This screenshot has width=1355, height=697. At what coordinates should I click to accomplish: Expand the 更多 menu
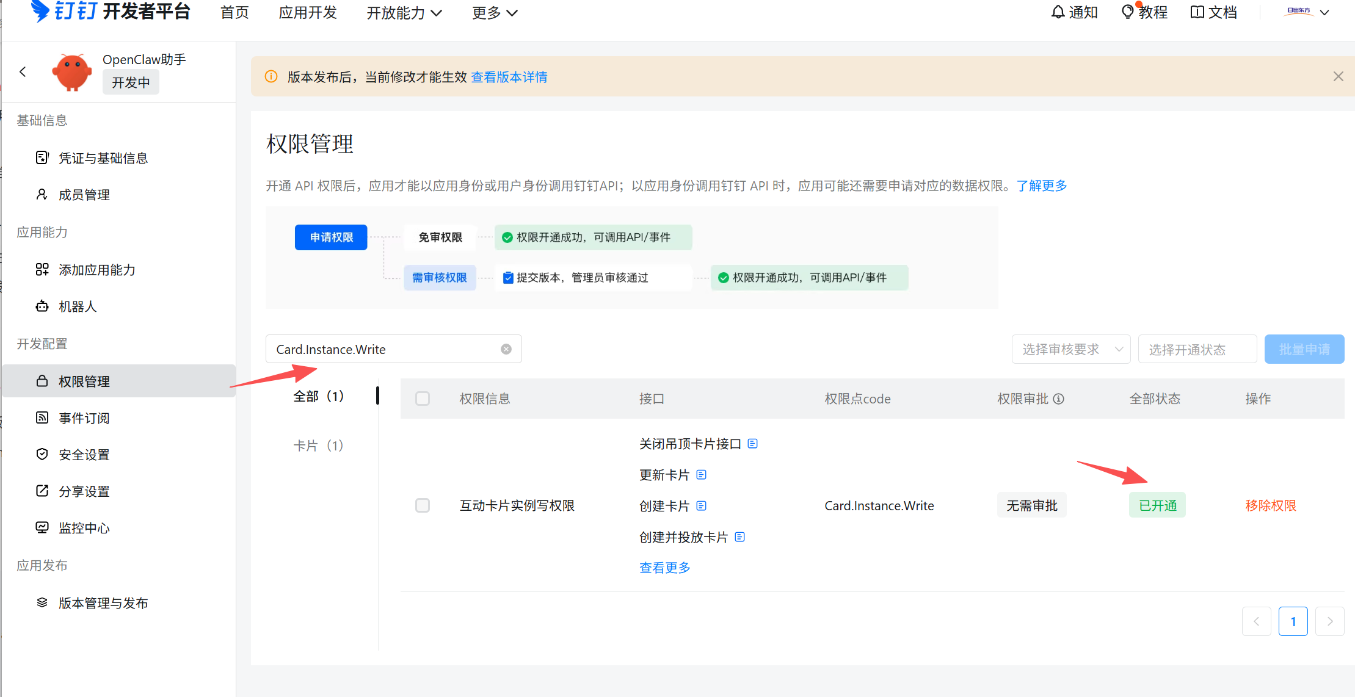tap(495, 13)
